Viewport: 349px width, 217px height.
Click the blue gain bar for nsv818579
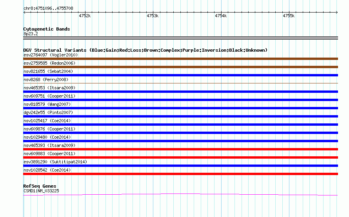(180, 108)
